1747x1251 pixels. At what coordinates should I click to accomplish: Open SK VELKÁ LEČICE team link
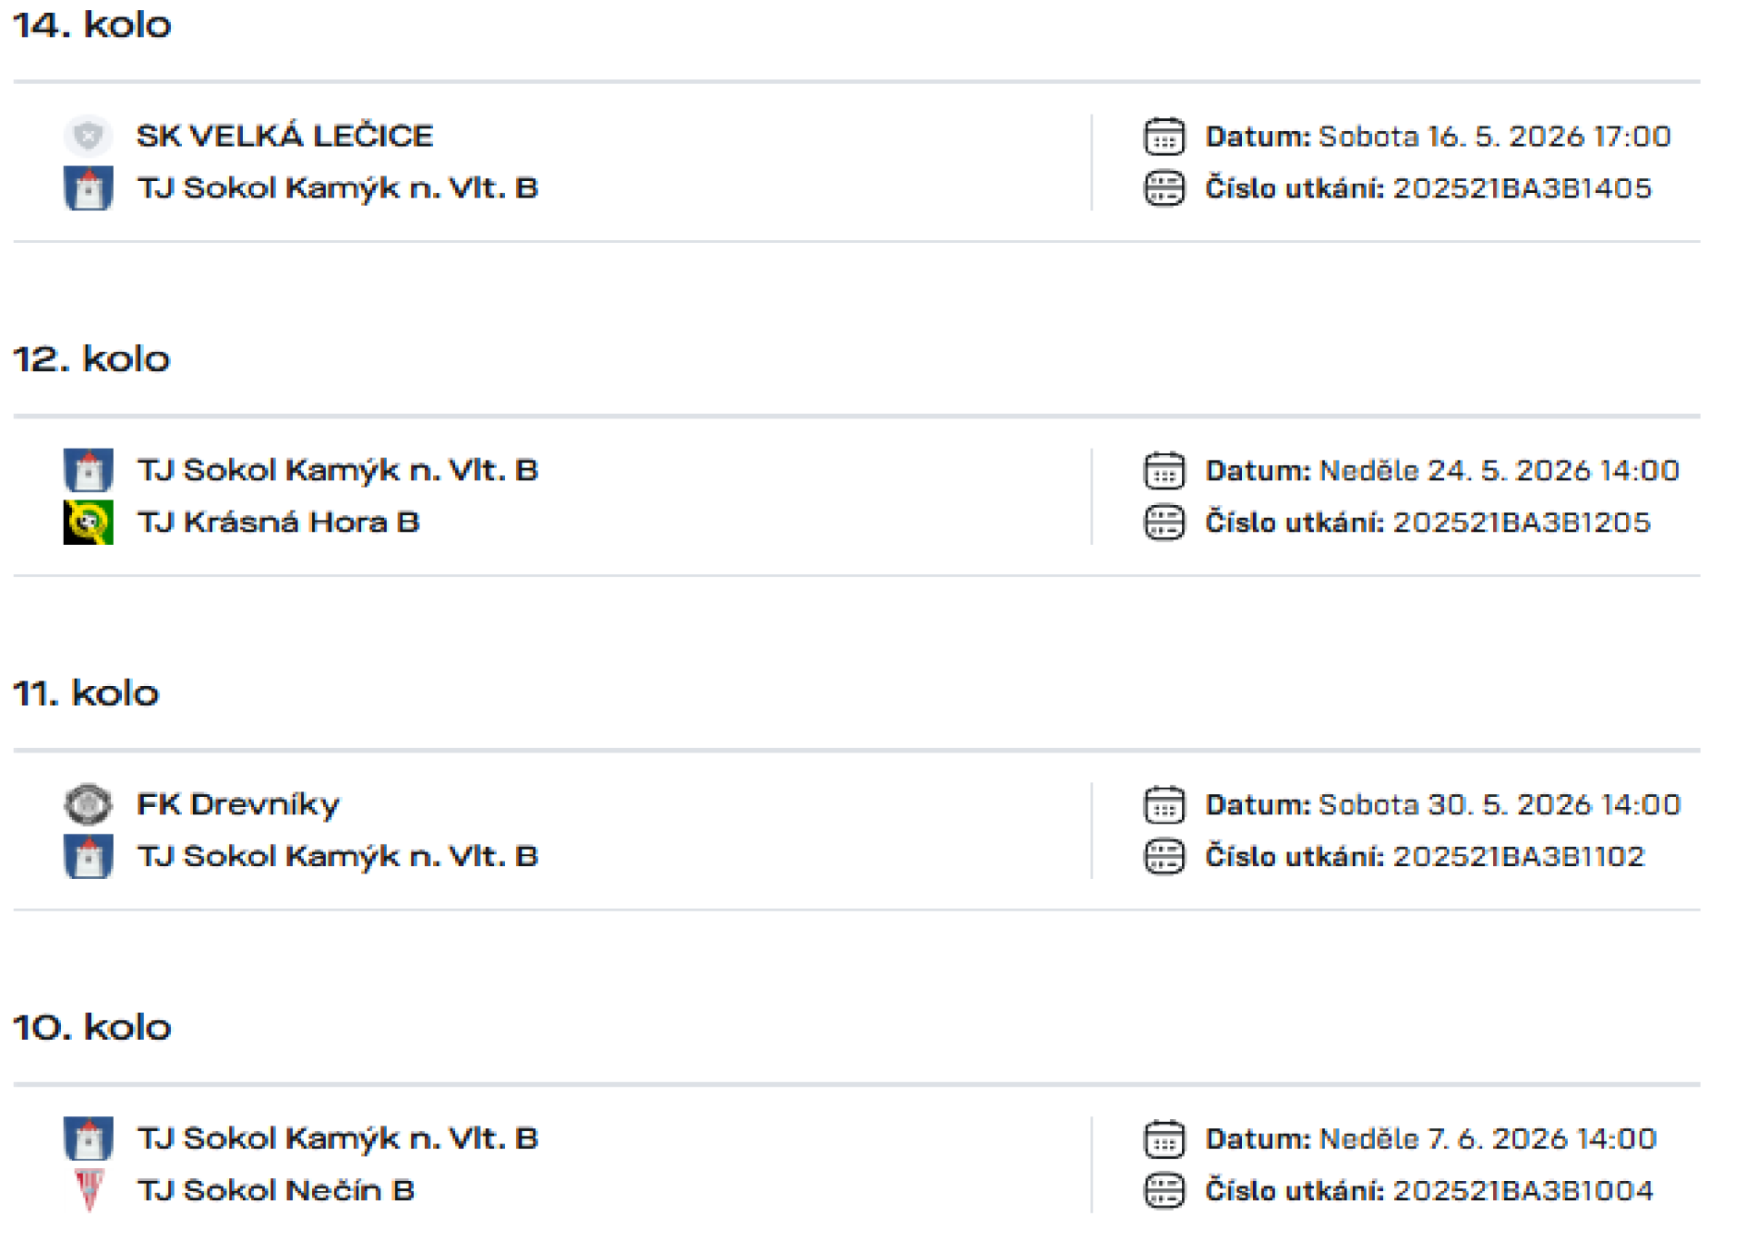[285, 136]
